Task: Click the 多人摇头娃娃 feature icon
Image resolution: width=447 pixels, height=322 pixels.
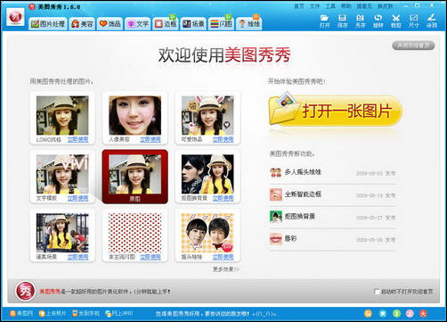Action: pos(276,172)
